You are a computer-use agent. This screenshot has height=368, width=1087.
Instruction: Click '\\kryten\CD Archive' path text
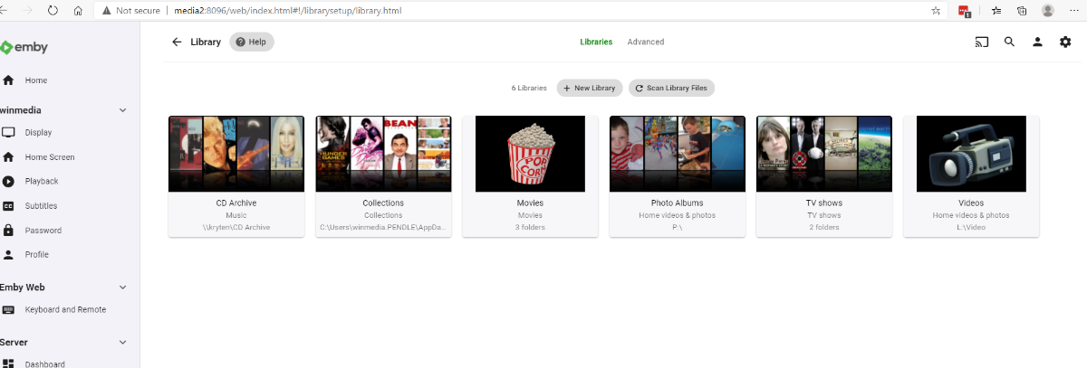(236, 228)
